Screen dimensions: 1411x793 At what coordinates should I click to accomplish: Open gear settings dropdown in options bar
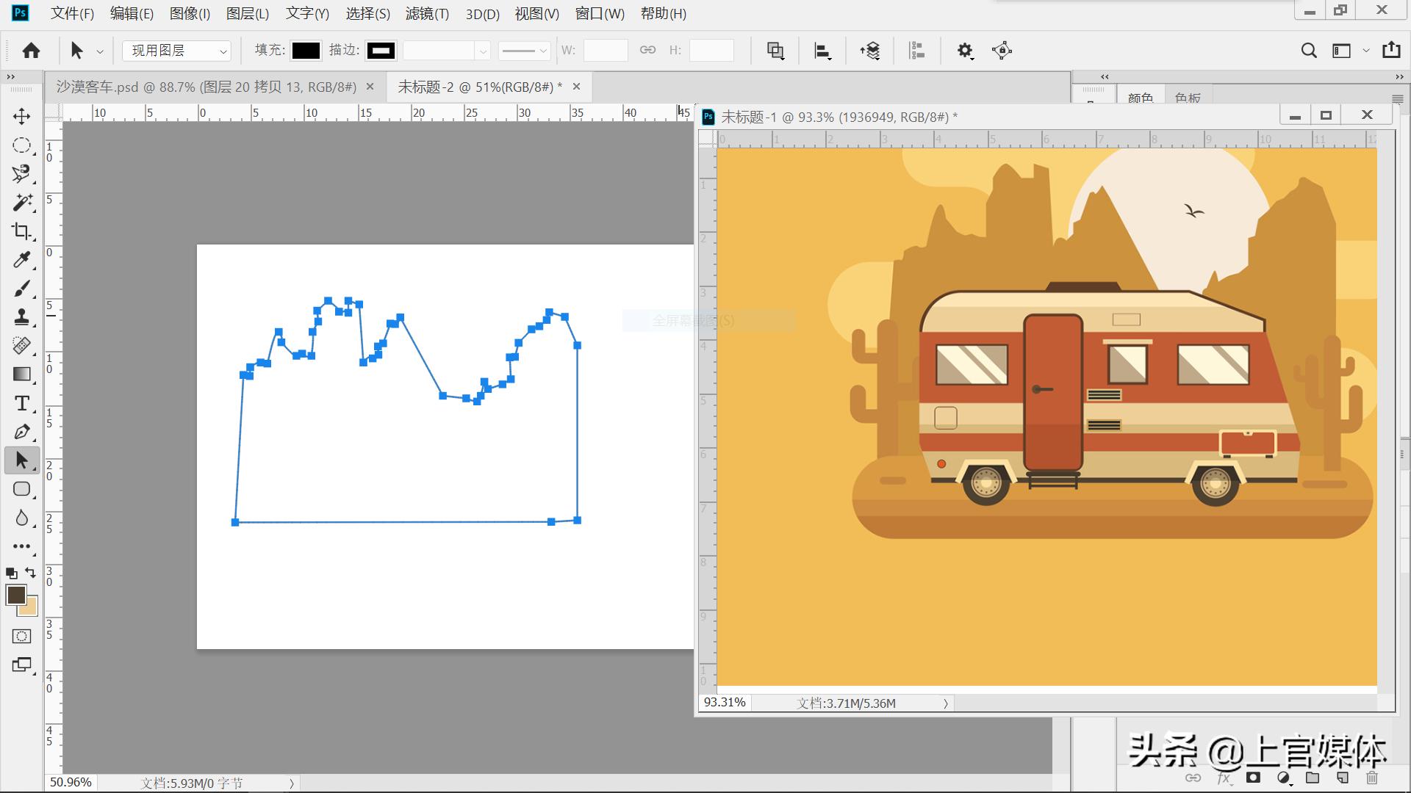(965, 51)
